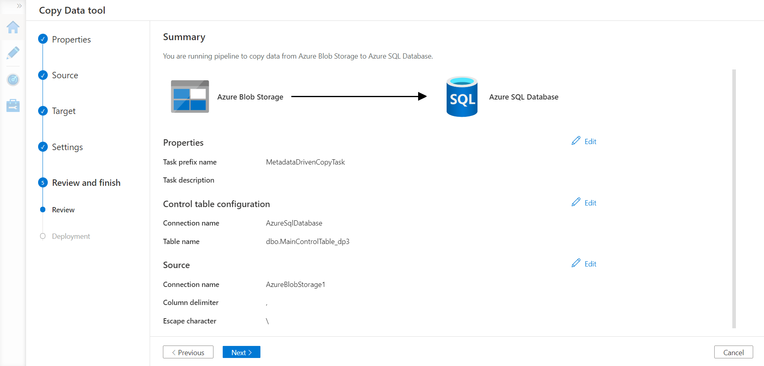Go to the Properties wizard step
Image resolution: width=764 pixels, height=366 pixels.
click(71, 39)
